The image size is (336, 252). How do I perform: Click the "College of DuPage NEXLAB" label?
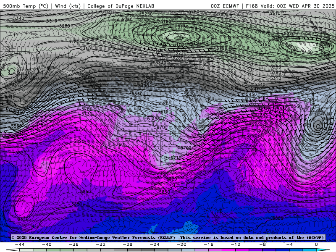[x=121, y=6]
